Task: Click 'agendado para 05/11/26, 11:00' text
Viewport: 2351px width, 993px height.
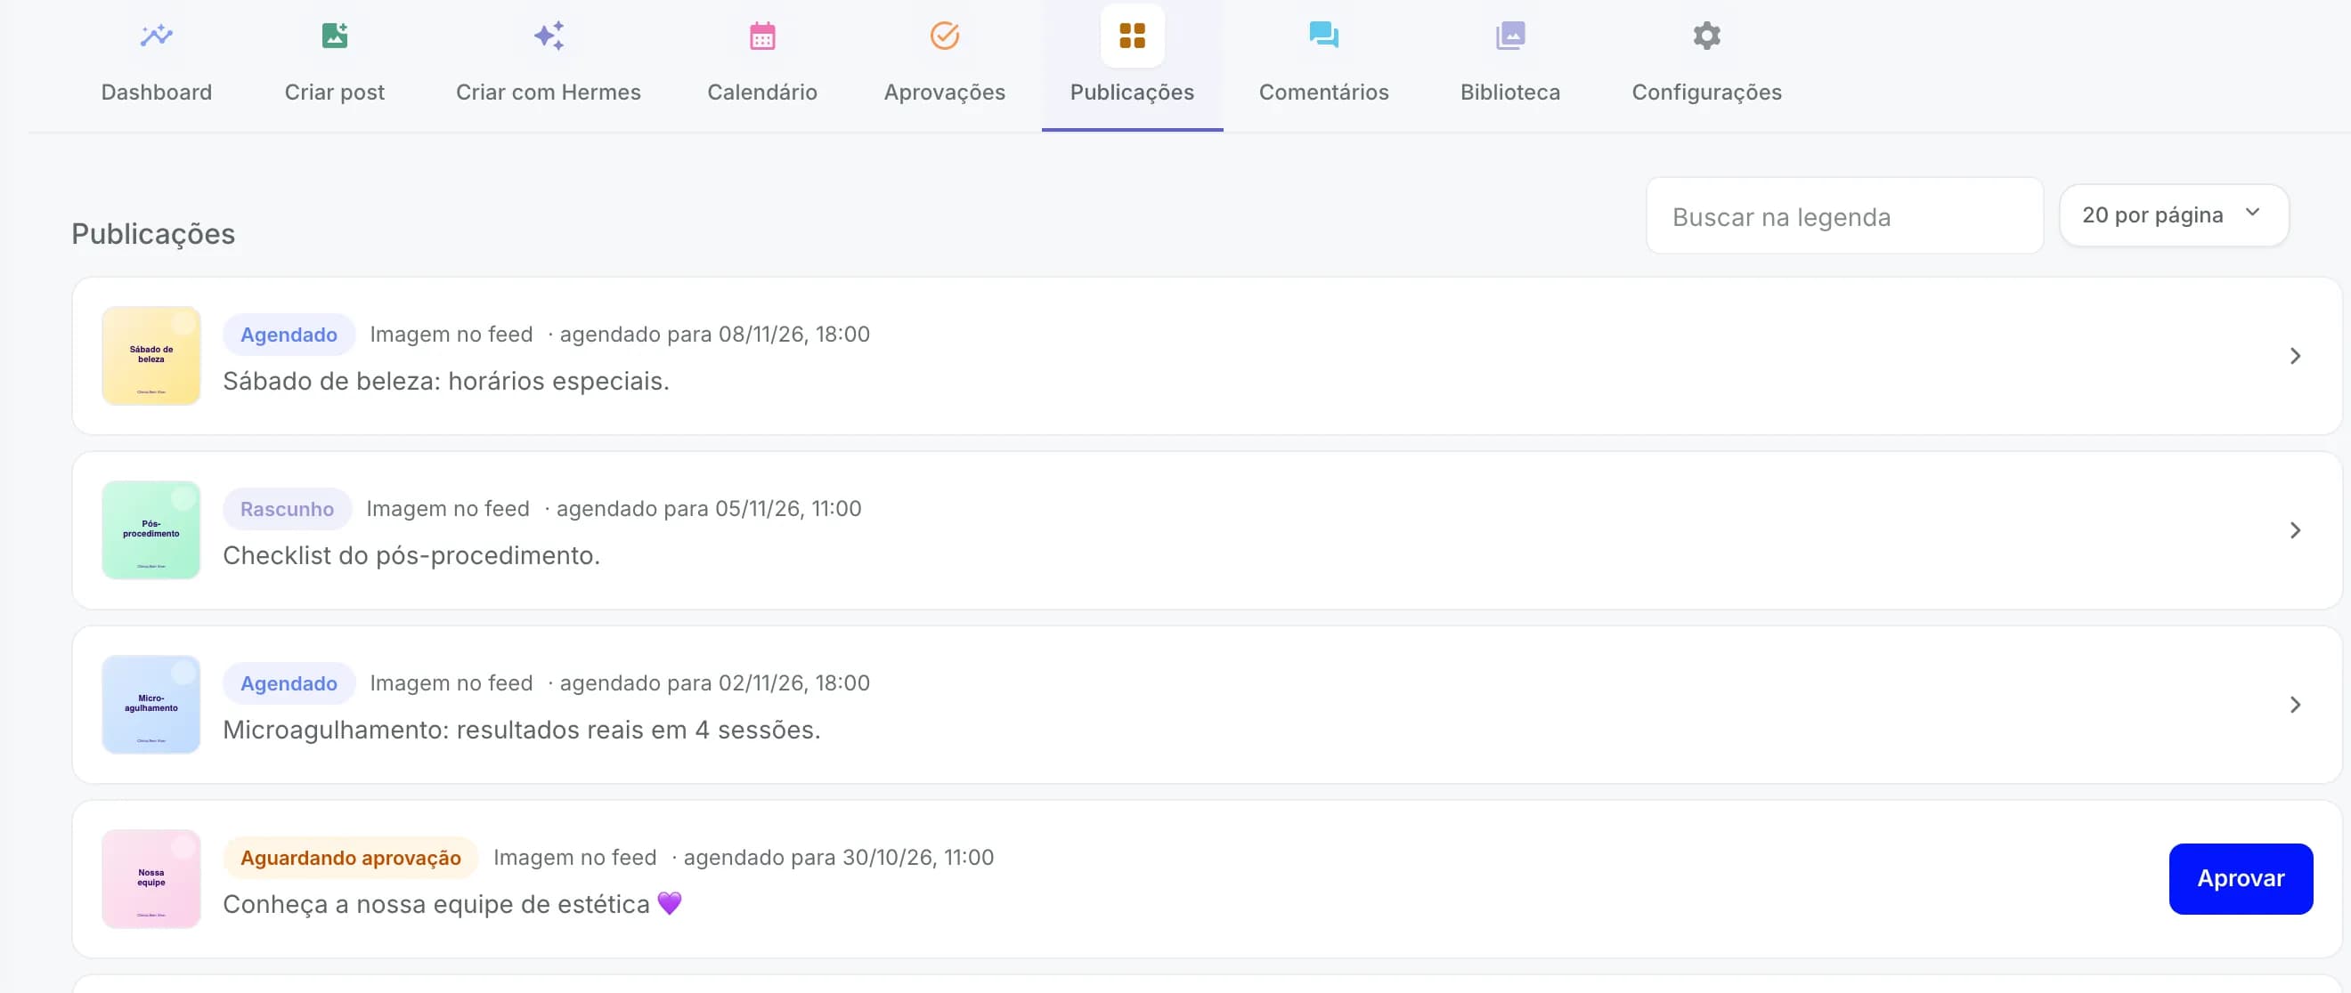Action: point(708,509)
